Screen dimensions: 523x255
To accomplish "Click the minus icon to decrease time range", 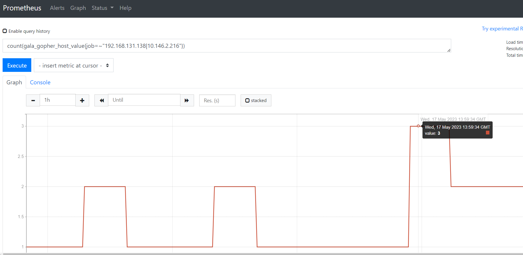I will point(33,101).
